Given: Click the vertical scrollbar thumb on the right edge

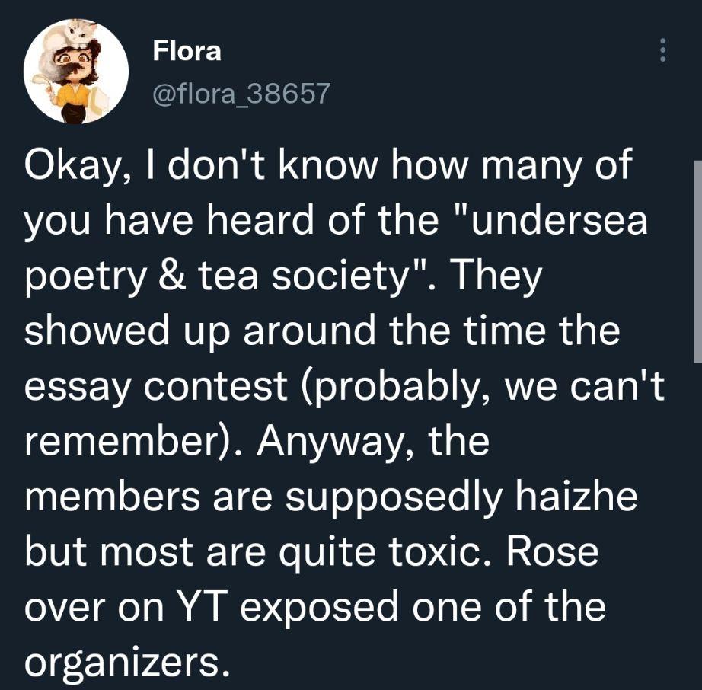Looking at the screenshot, I should pyautogui.click(x=697, y=261).
